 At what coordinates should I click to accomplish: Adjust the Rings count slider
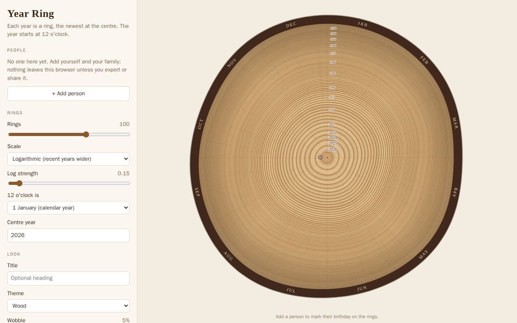pos(69,134)
